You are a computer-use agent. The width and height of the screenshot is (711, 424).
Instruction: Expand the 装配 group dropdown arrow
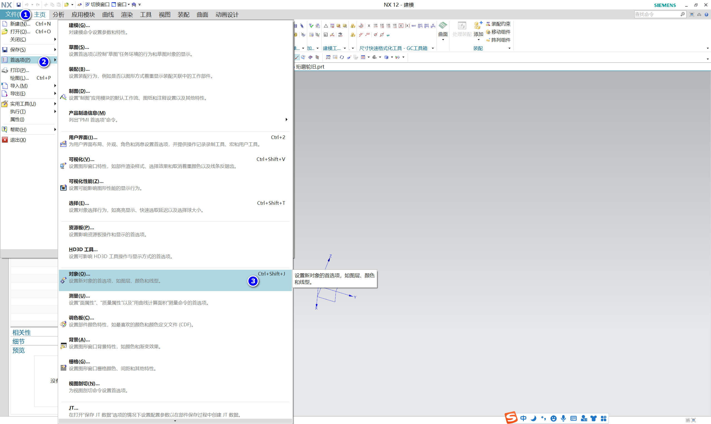point(509,48)
